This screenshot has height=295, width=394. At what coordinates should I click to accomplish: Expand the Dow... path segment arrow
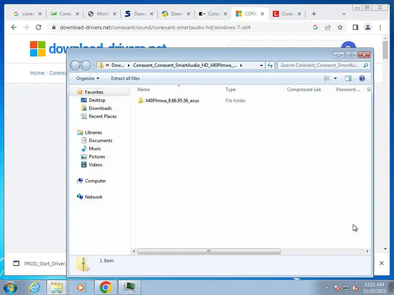pyautogui.click(x=129, y=65)
